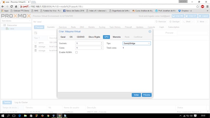210x118 pixels.
Task: Select the casa node in tree
Action: 12,29
